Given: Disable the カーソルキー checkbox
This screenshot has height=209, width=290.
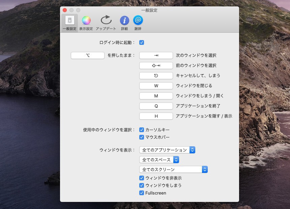Looking at the screenshot, I should tap(142, 130).
